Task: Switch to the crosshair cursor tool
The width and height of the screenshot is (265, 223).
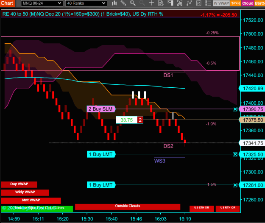Action: click(x=151, y=3)
